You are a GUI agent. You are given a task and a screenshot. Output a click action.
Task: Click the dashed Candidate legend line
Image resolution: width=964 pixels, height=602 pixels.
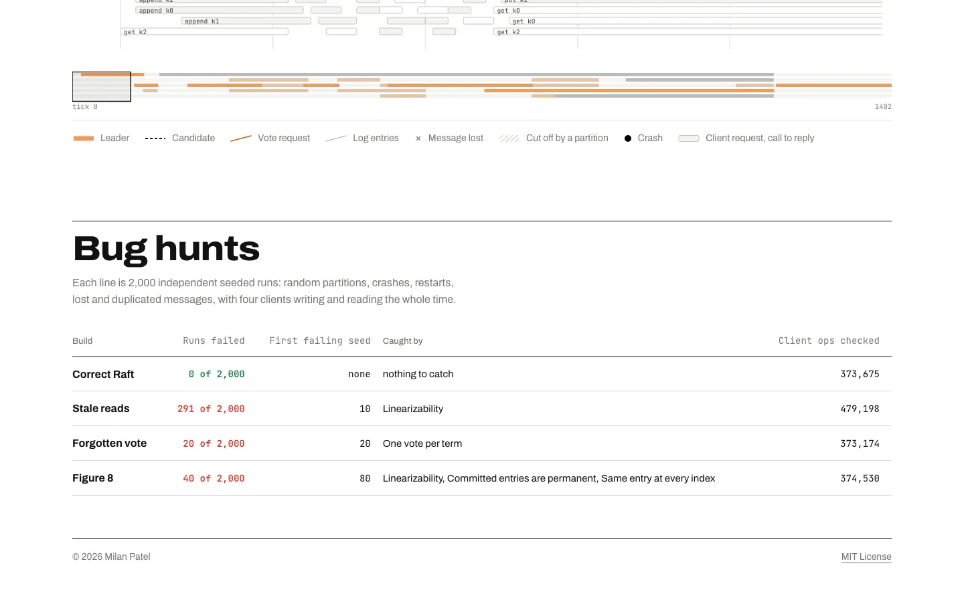click(x=155, y=138)
